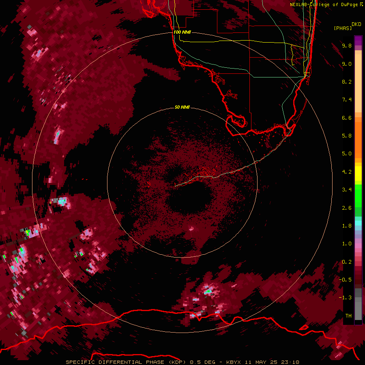The image size is (365, 365).
Task: Select the 1.8 value on color scale
Action: click(347, 226)
